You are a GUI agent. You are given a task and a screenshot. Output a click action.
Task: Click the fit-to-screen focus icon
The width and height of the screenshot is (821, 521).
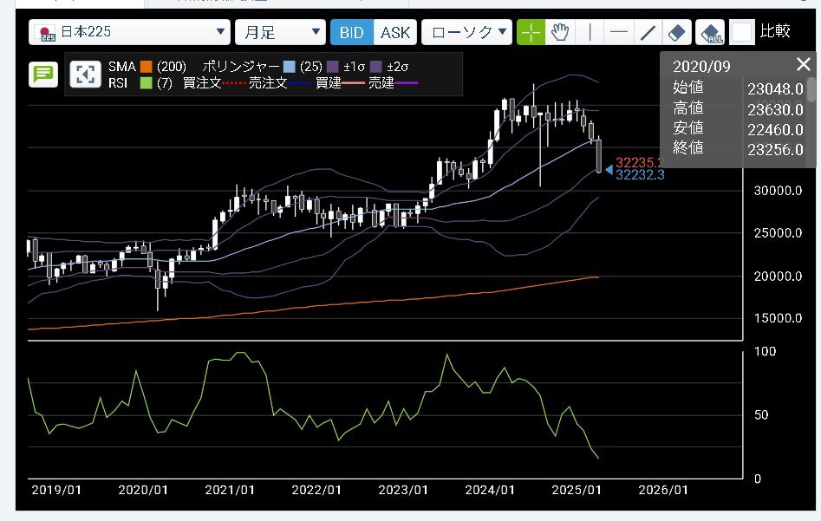coord(84,75)
